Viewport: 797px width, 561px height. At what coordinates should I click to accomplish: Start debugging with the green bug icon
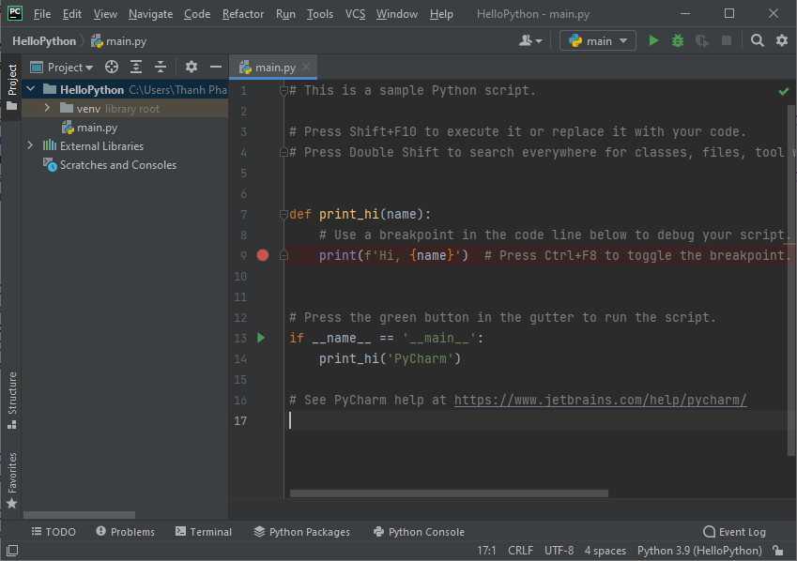tap(678, 40)
